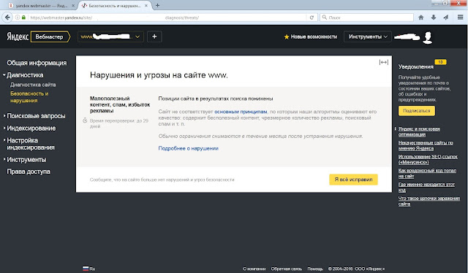Toggle the panel width expand icon
Image resolution: width=468 pixels, height=273 pixels.
coord(383,62)
